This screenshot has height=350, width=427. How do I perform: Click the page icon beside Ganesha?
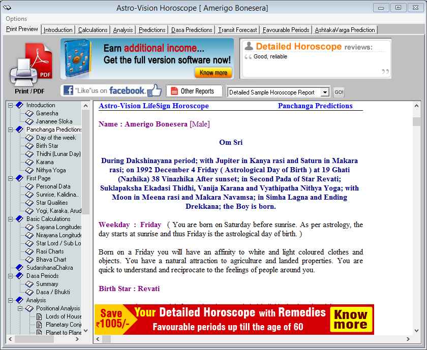coord(29,113)
